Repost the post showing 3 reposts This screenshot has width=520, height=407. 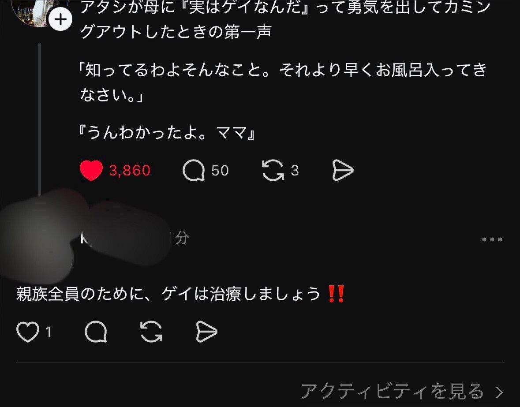pos(273,170)
